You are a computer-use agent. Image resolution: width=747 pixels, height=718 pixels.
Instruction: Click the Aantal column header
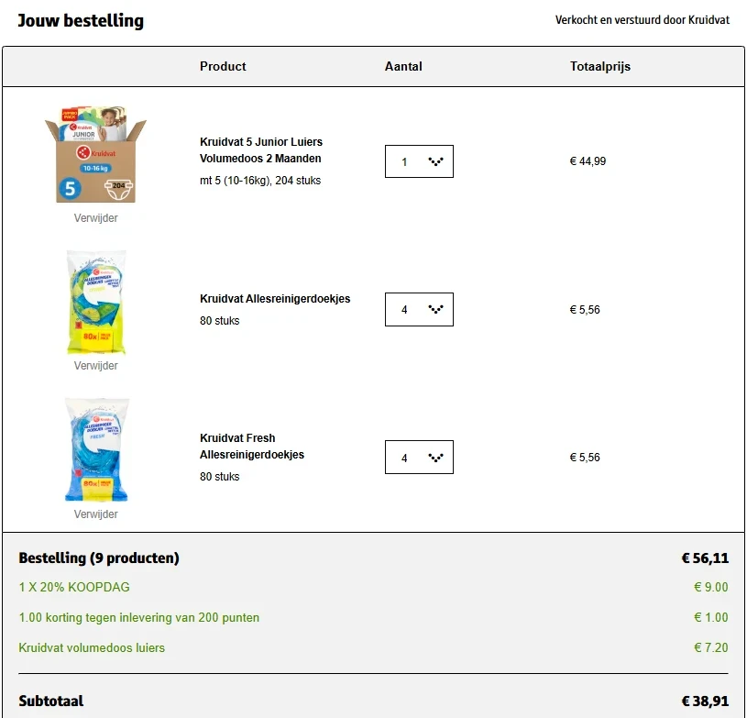coord(403,66)
